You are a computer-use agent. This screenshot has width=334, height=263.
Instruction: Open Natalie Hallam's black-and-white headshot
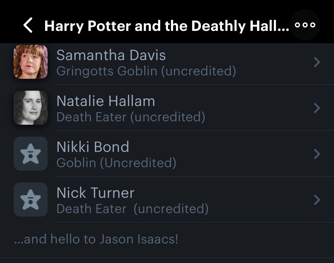[x=31, y=108]
